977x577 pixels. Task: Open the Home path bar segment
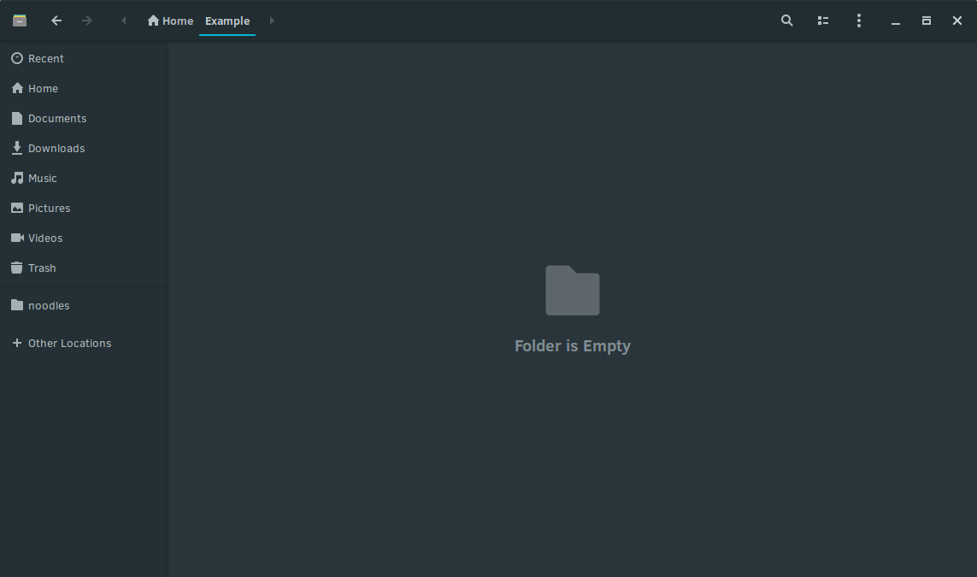[x=170, y=21]
